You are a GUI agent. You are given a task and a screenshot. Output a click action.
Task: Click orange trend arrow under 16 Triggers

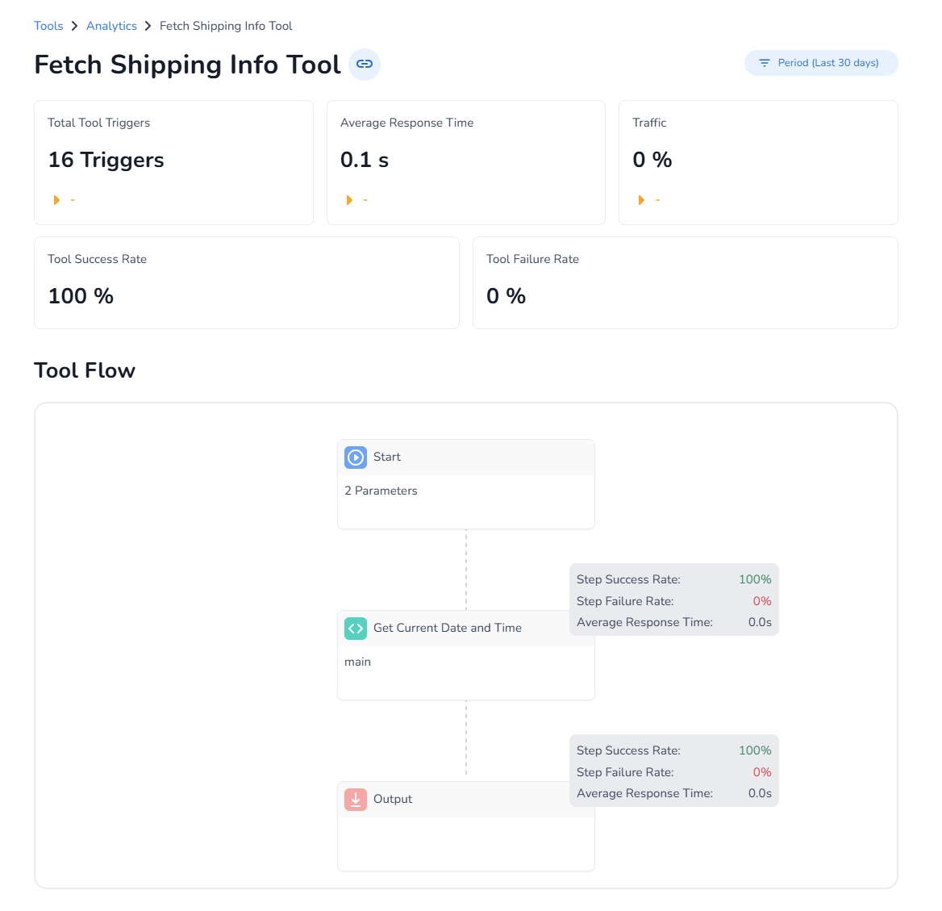pyautogui.click(x=56, y=200)
